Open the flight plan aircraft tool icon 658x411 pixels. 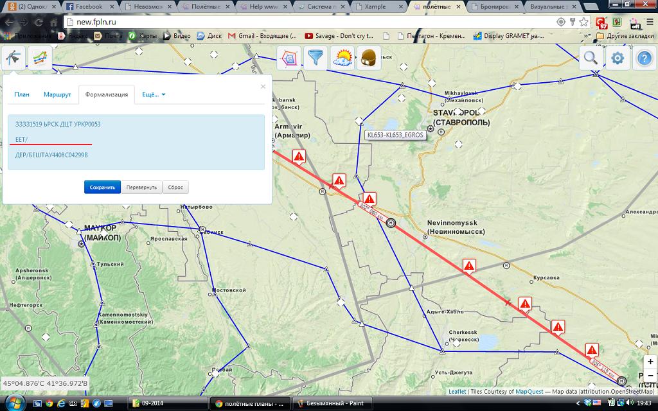tap(13, 58)
